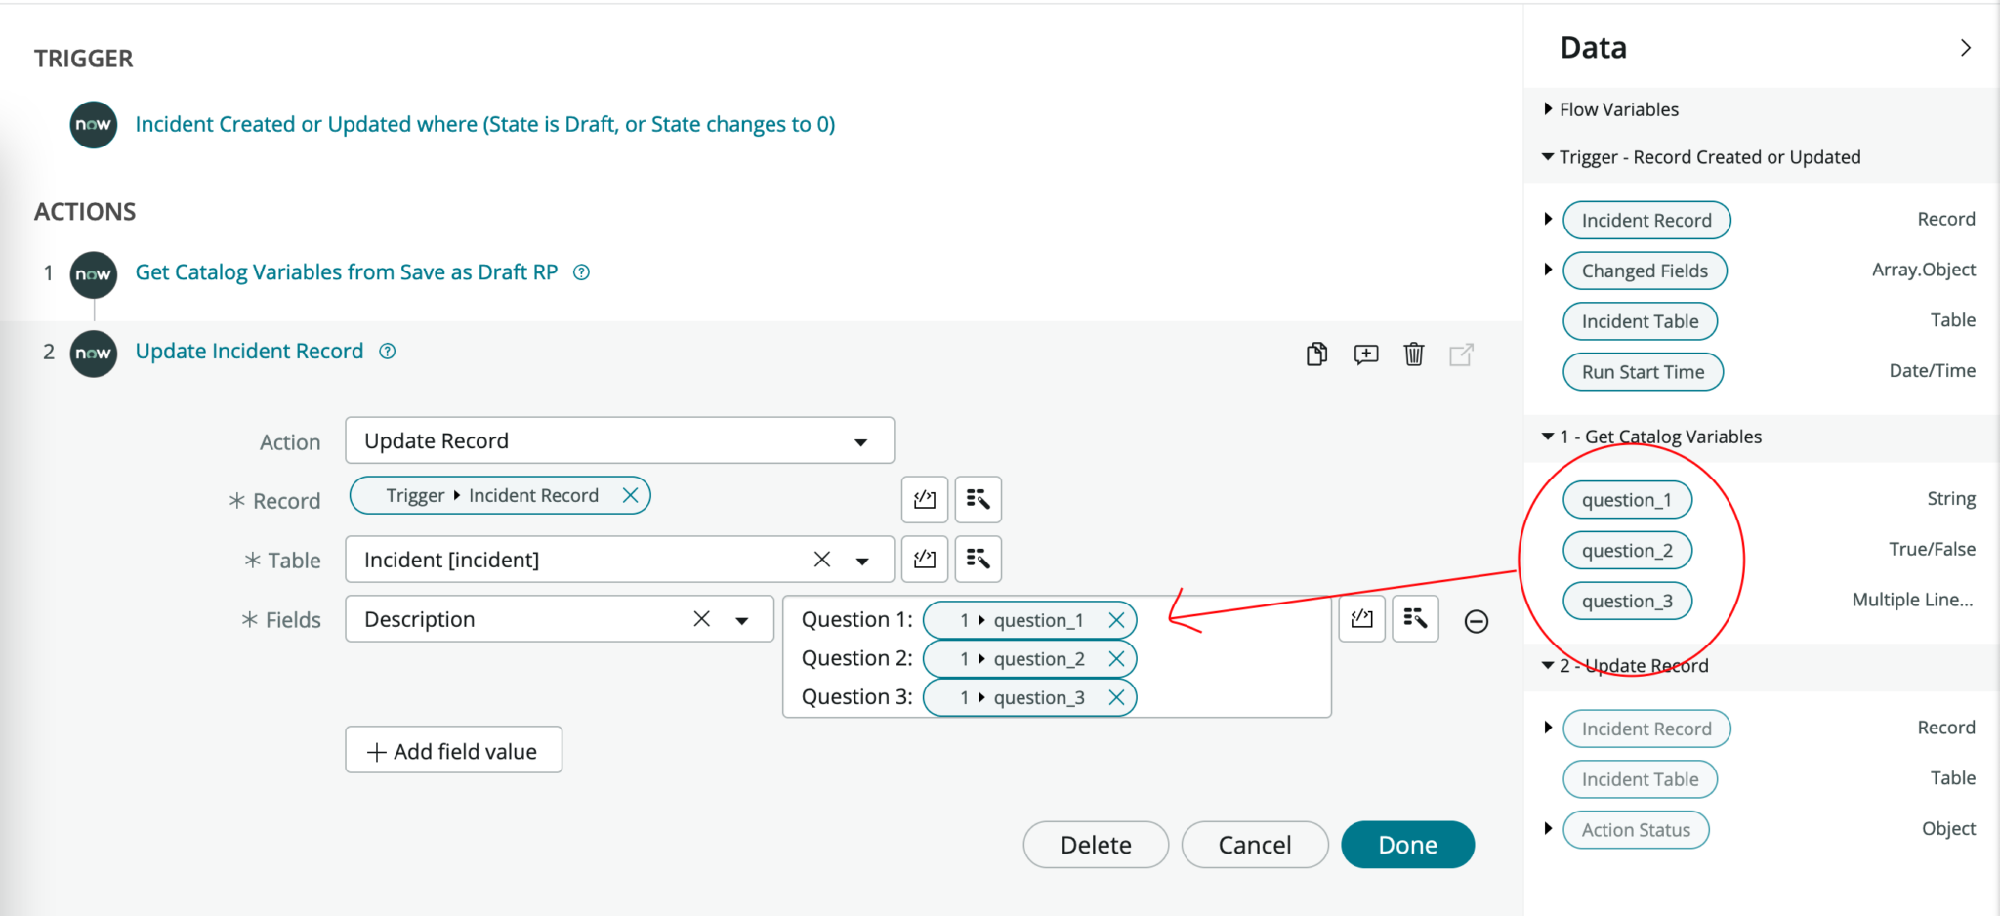Remove the Description field with the minus icon
This screenshot has width=2000, height=916.
pyautogui.click(x=1476, y=620)
